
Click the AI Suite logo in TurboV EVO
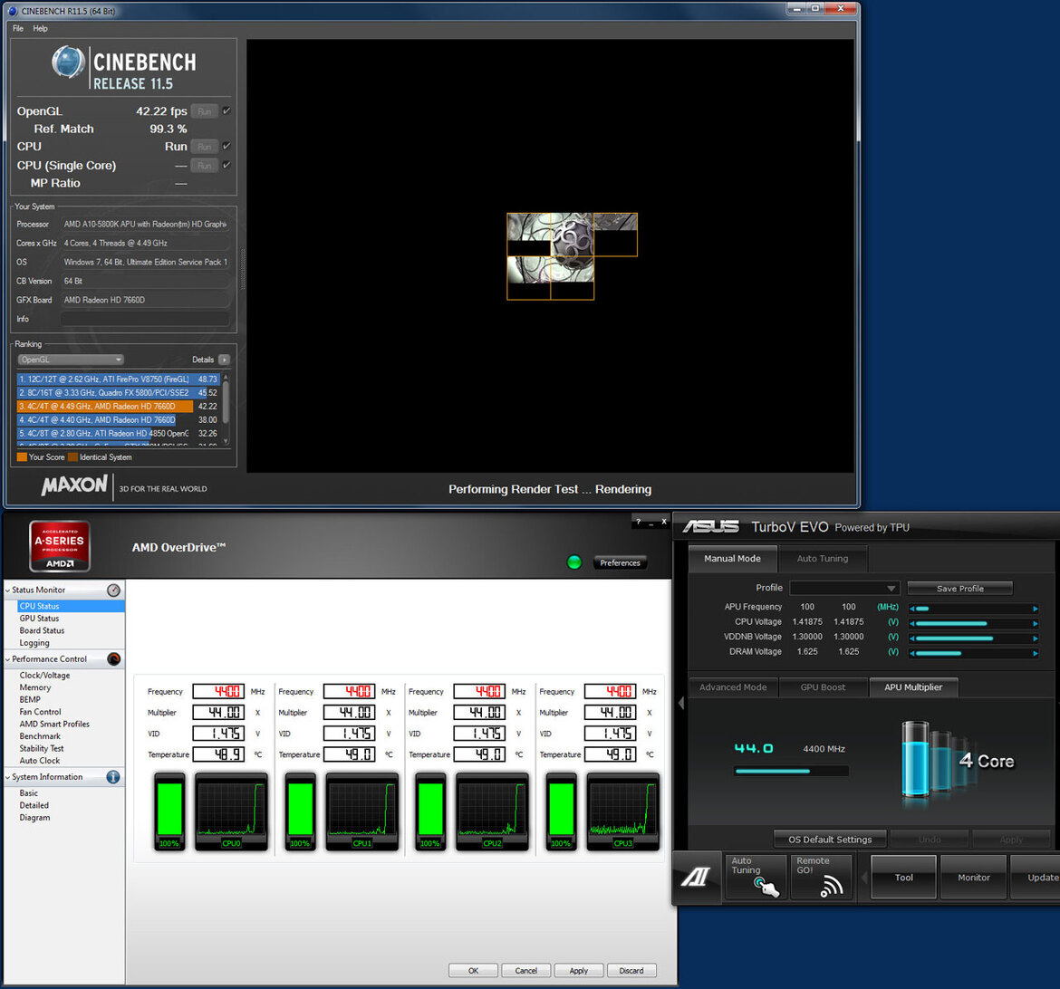(x=695, y=877)
